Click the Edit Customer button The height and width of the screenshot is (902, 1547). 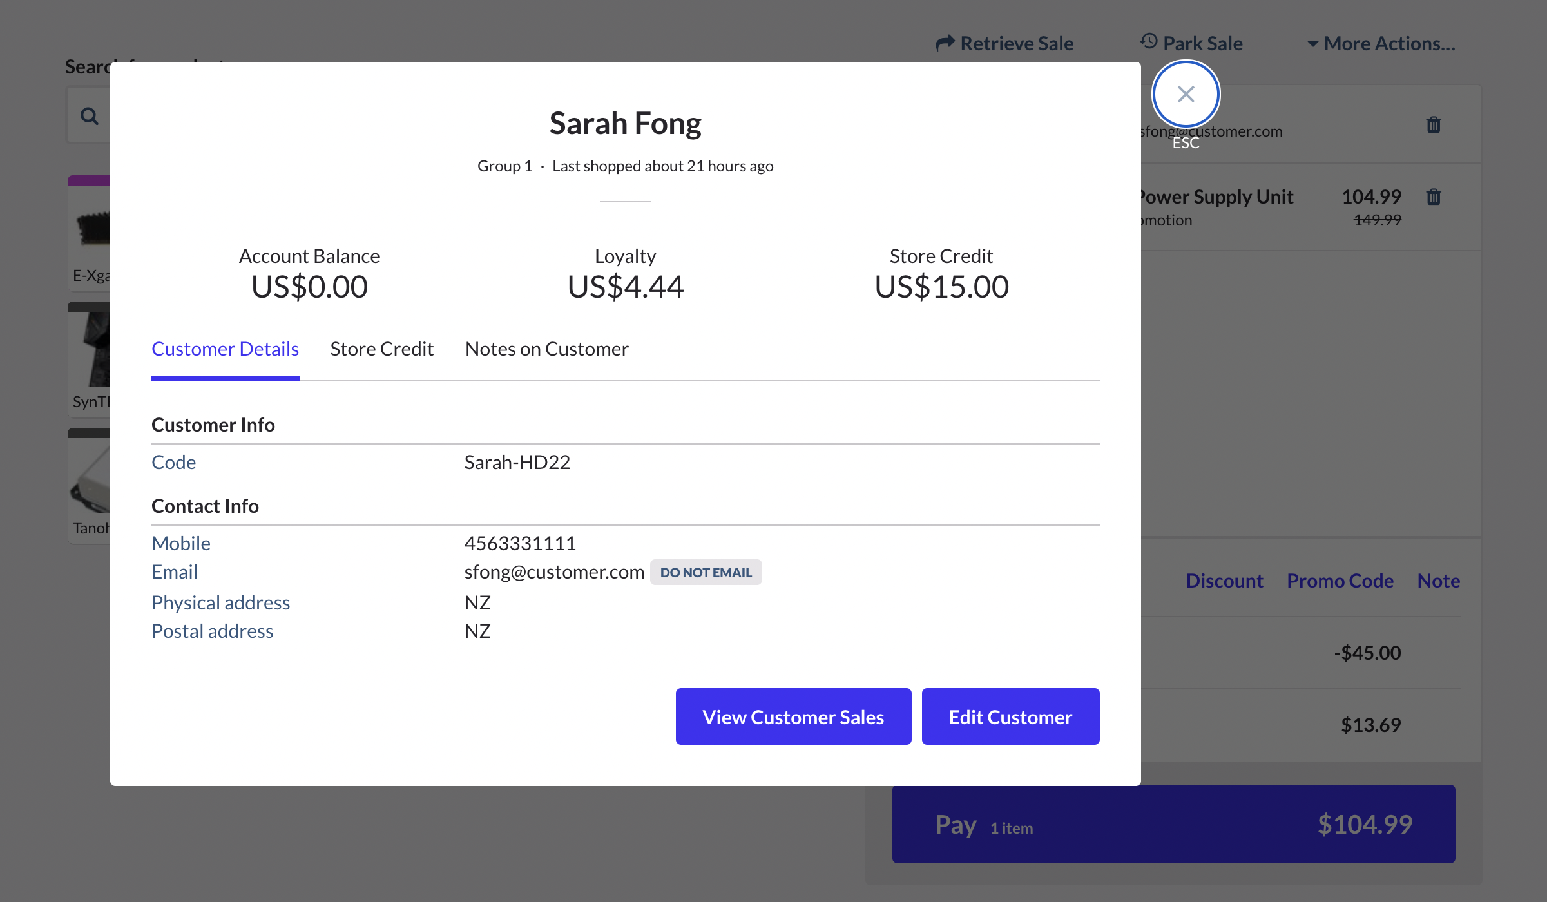pyautogui.click(x=1010, y=717)
